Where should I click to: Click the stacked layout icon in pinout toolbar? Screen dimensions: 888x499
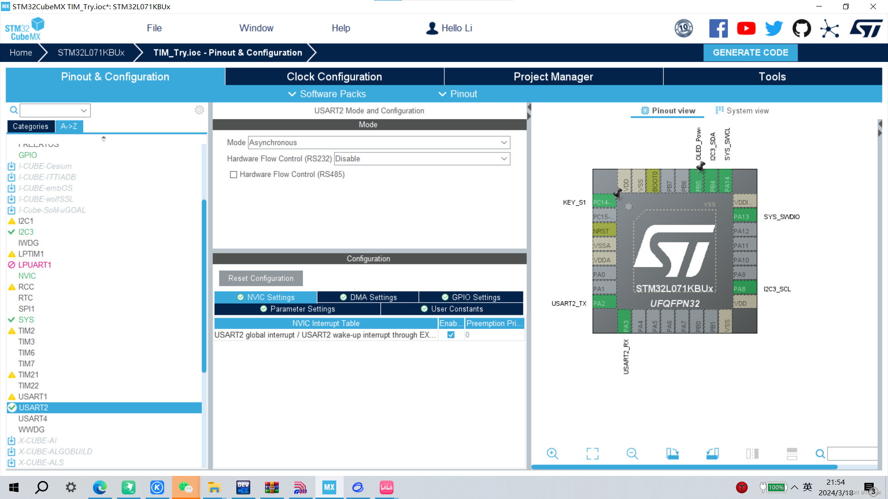pos(792,454)
